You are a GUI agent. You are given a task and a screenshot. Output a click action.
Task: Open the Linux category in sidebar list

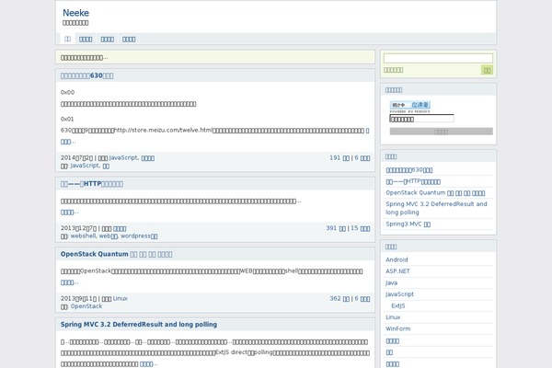[x=393, y=317]
